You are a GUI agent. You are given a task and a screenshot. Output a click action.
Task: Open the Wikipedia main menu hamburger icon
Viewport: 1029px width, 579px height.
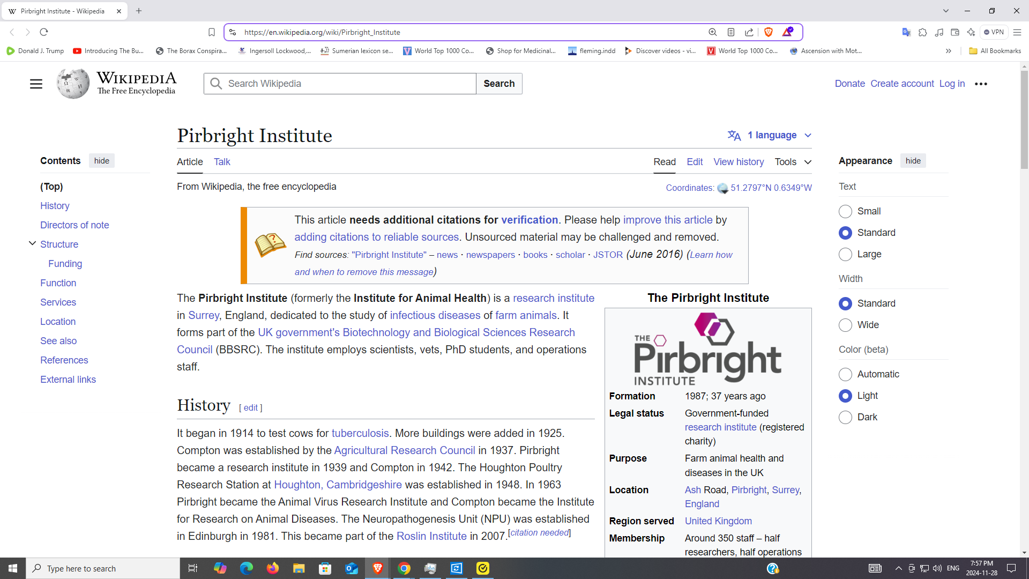coord(36,84)
